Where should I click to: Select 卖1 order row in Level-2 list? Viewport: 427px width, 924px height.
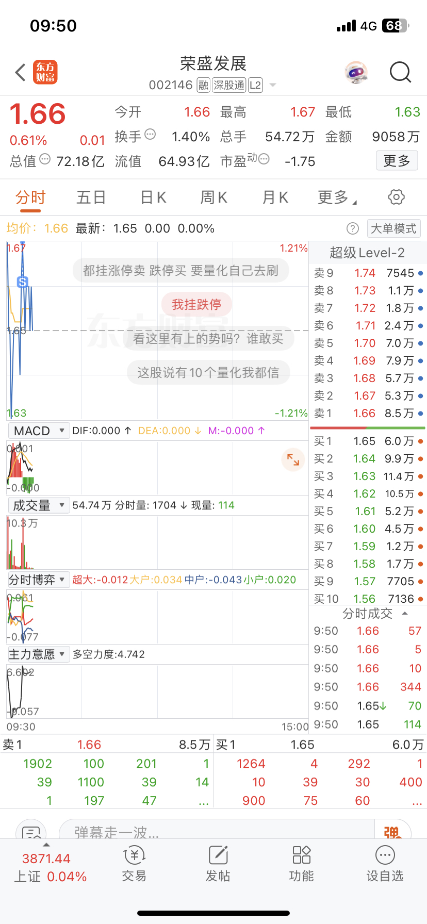(368, 413)
